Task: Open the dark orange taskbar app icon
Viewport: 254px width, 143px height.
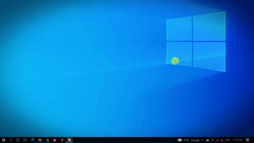Action: (x=62, y=140)
